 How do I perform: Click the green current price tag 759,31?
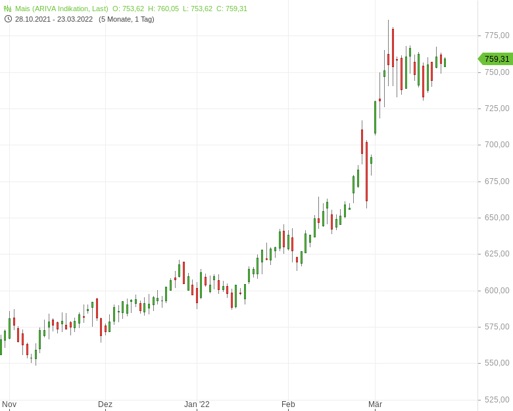pyautogui.click(x=495, y=59)
